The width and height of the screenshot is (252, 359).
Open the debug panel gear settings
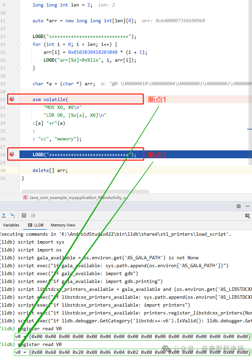click(x=239, y=206)
